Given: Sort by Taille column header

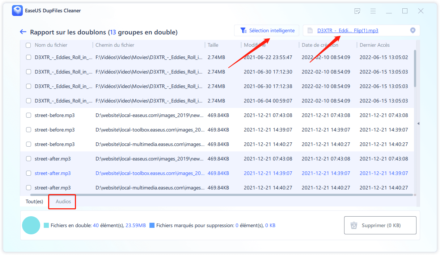Looking at the screenshot, I should pos(213,45).
